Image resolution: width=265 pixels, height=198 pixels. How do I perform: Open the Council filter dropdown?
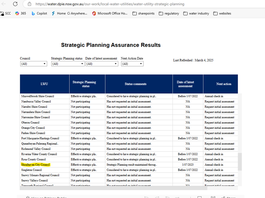[33, 64]
